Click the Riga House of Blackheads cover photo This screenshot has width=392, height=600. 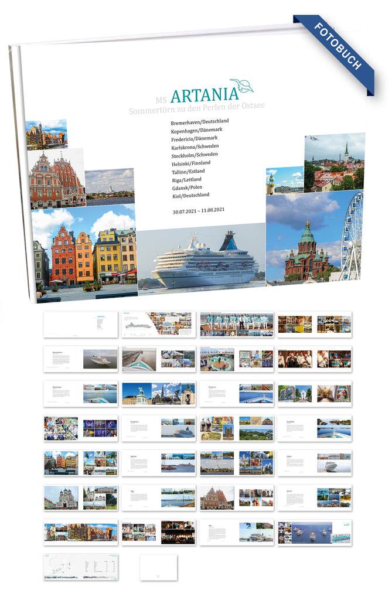click(x=57, y=179)
